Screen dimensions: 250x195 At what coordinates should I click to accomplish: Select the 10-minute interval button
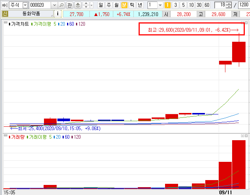click(191, 5)
